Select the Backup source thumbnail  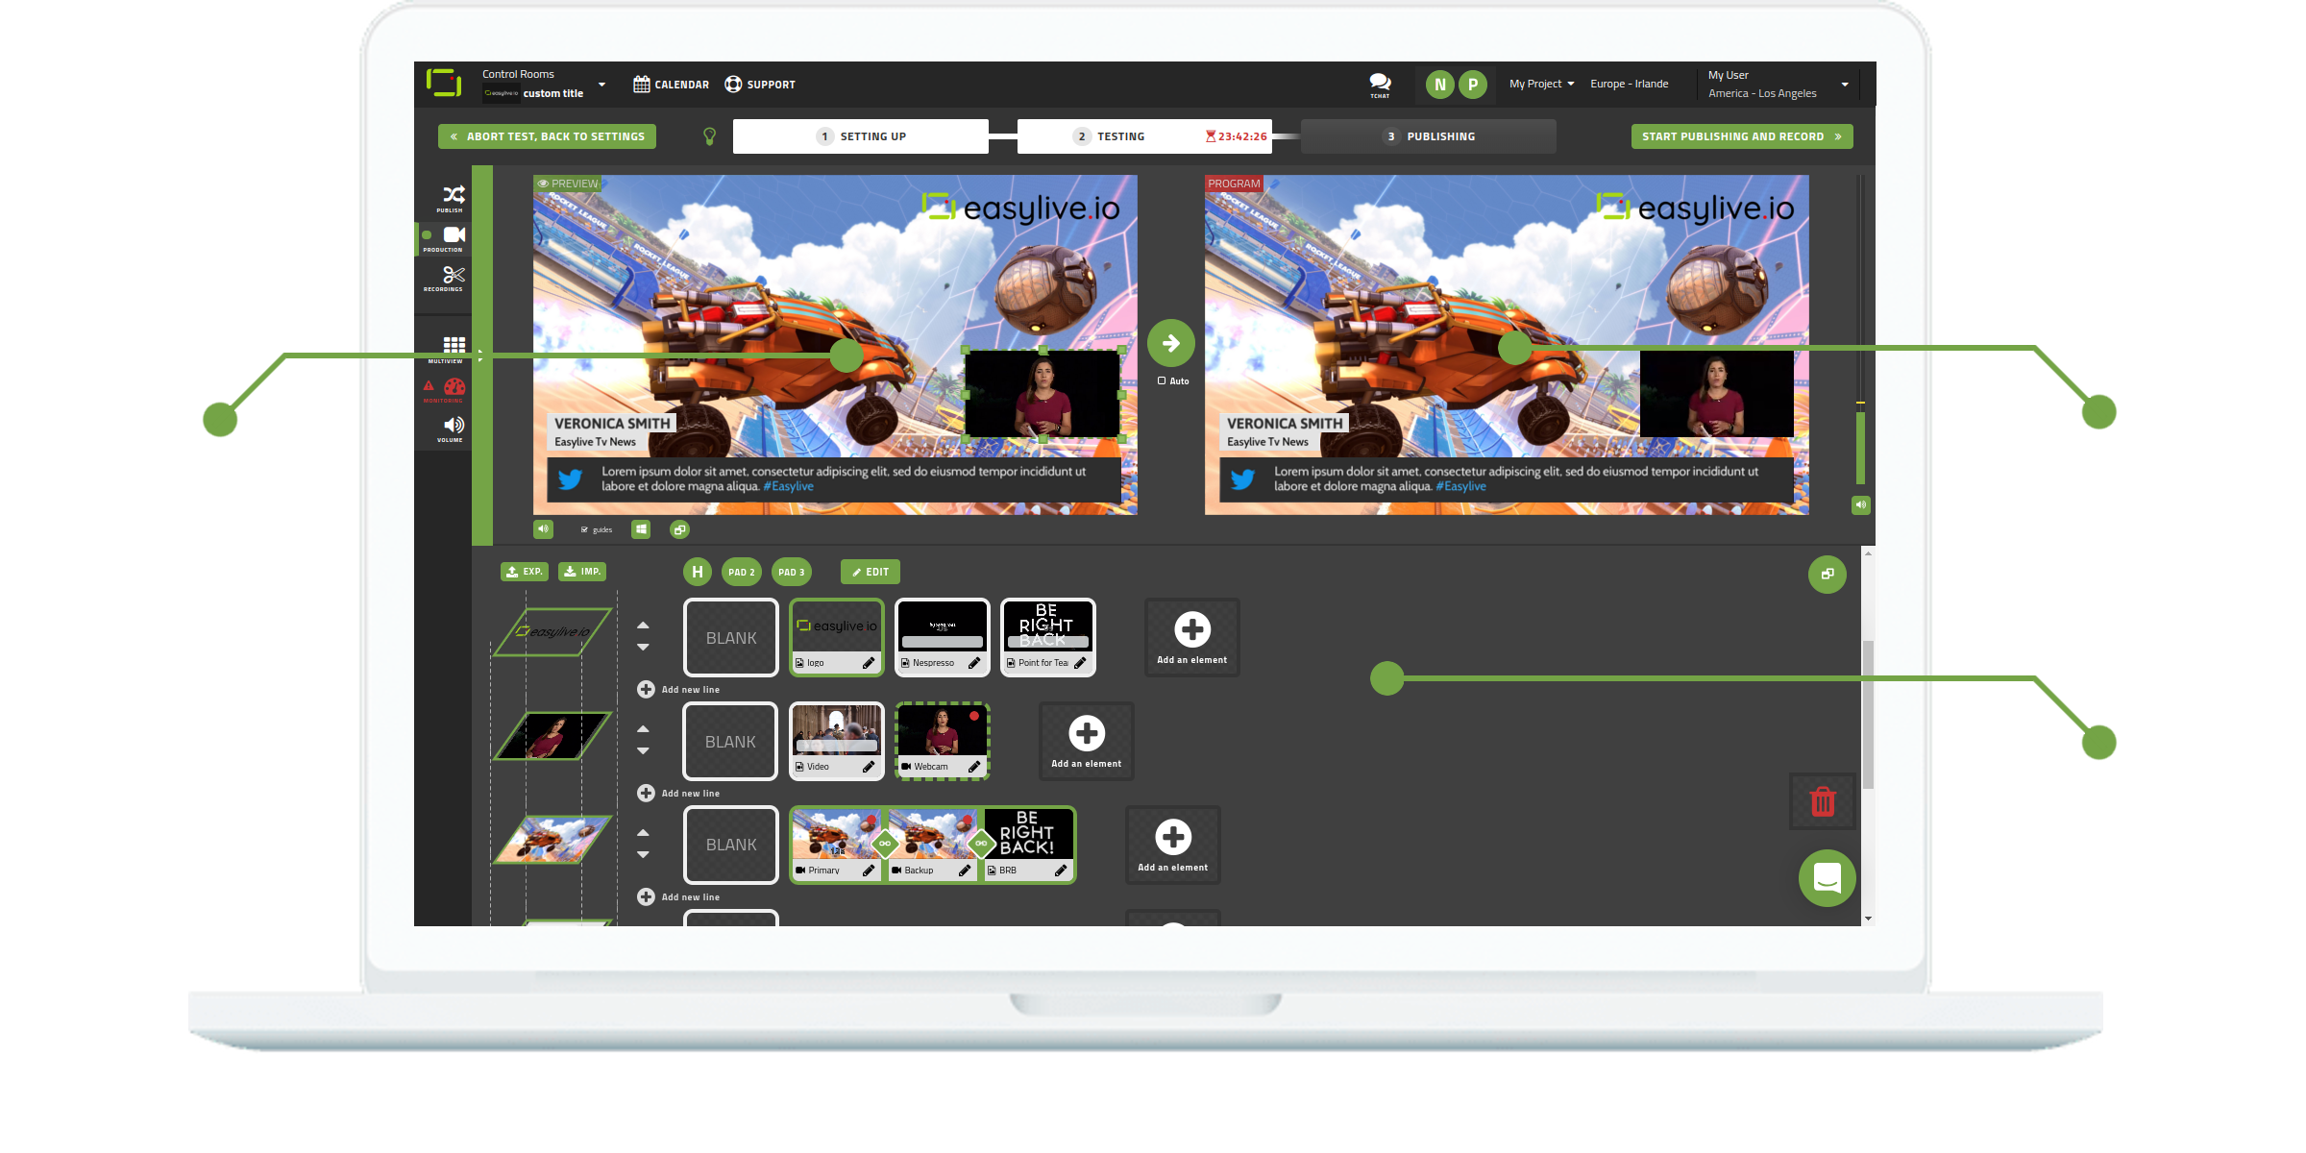click(x=932, y=834)
